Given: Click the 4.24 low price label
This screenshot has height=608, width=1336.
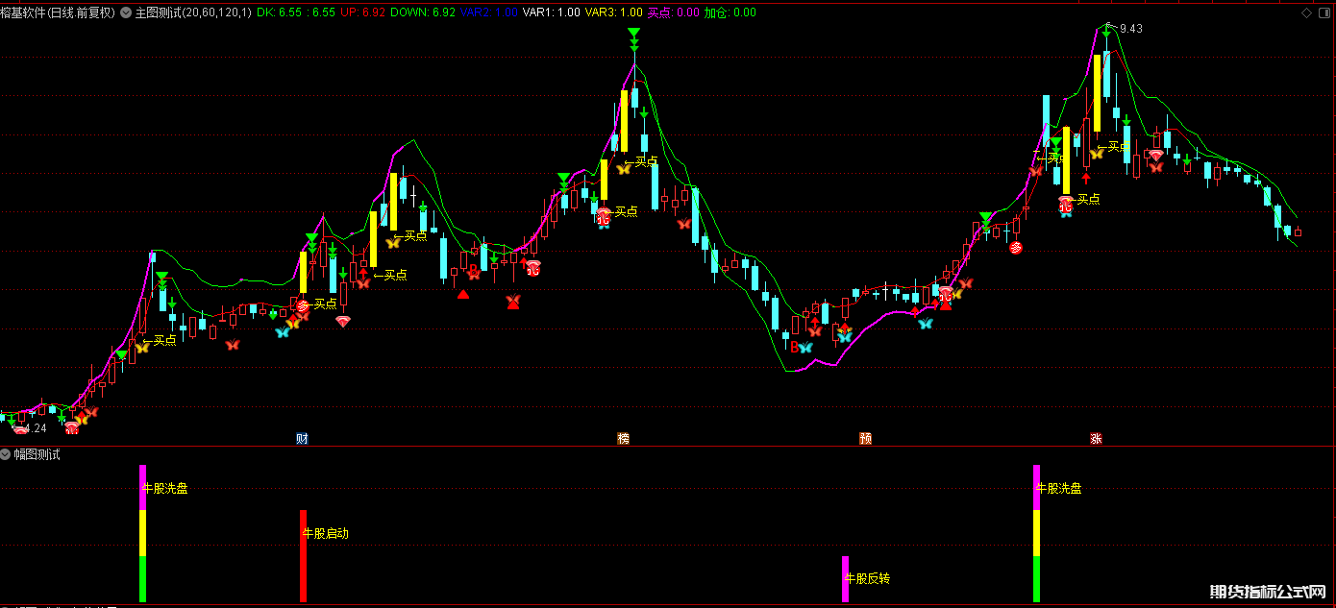Looking at the screenshot, I should click(x=34, y=428).
